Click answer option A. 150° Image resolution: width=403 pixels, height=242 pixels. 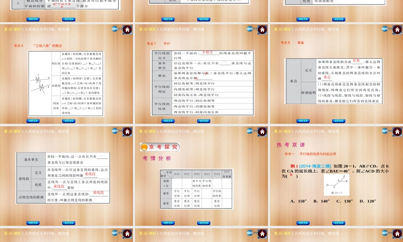(298, 201)
